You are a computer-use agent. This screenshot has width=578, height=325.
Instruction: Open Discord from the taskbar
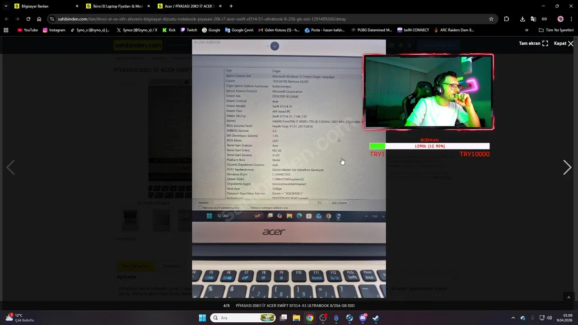pyautogui.click(x=363, y=318)
